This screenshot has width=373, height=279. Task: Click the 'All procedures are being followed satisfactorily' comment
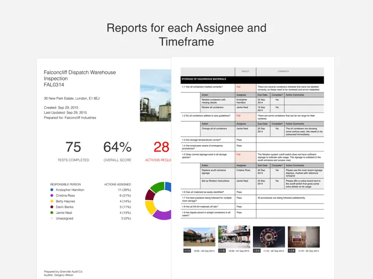(281, 198)
